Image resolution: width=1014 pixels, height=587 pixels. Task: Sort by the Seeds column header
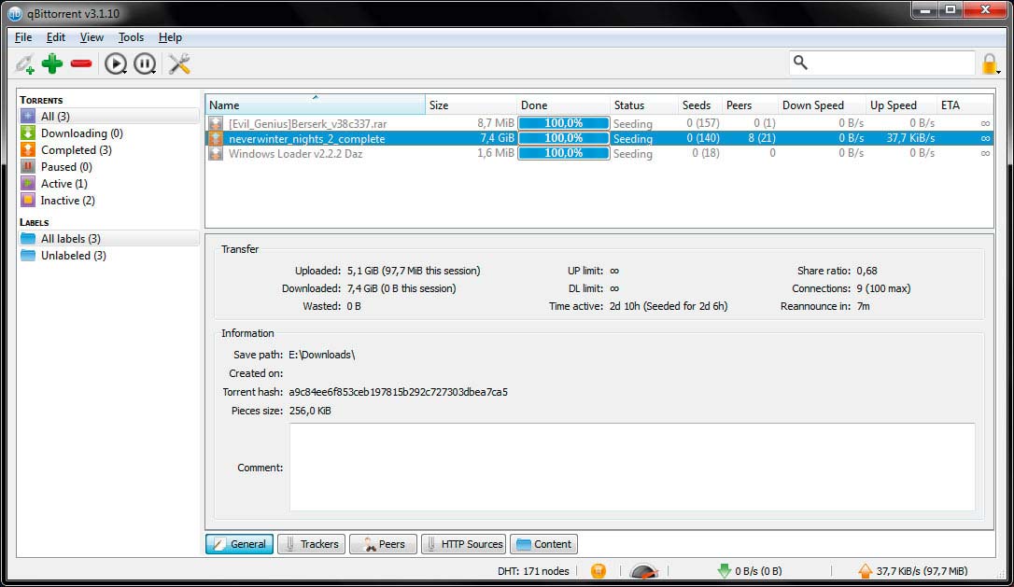pos(700,105)
